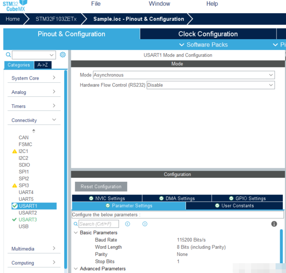The height and width of the screenshot is (273, 286).
Task: Open the Mode Asynchronous dropdown
Action: pos(184,75)
